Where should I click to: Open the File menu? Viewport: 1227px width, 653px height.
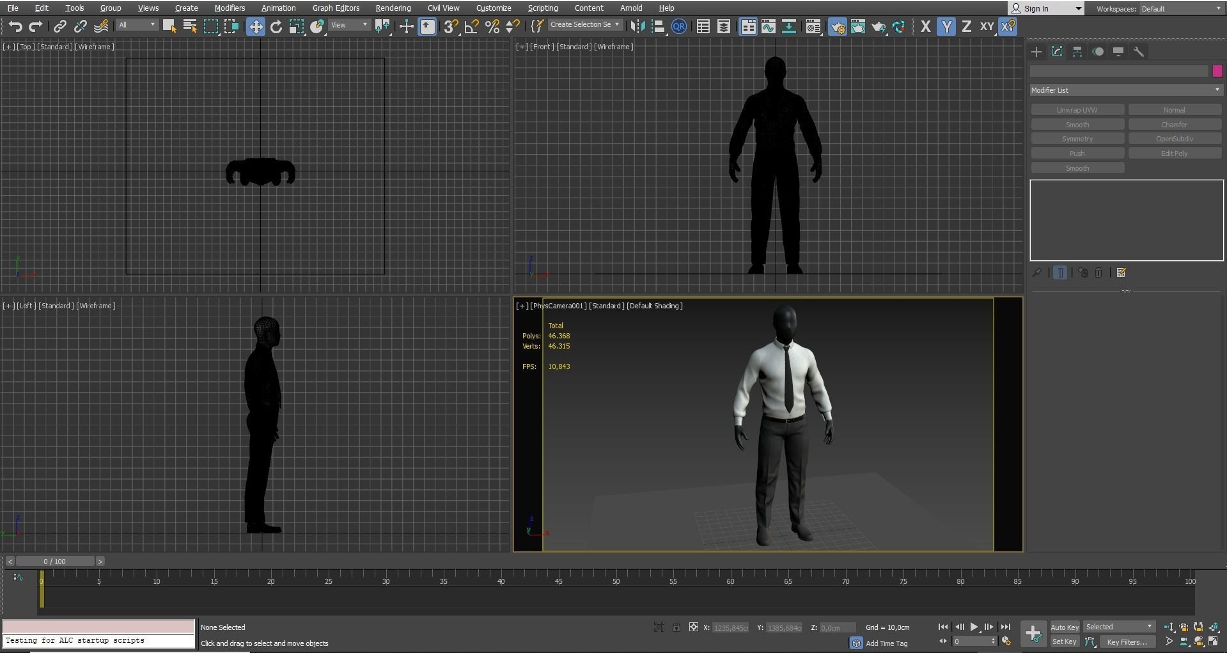[x=13, y=8]
